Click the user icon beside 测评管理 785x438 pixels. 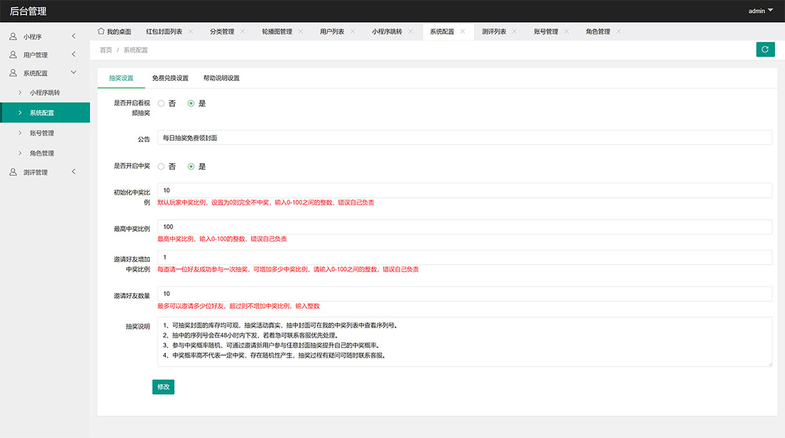pos(13,172)
